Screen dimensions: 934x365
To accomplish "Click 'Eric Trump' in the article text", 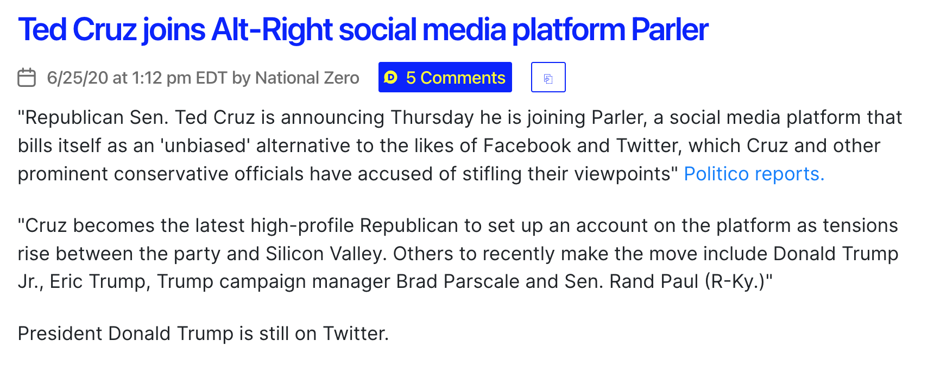I will click(98, 281).
